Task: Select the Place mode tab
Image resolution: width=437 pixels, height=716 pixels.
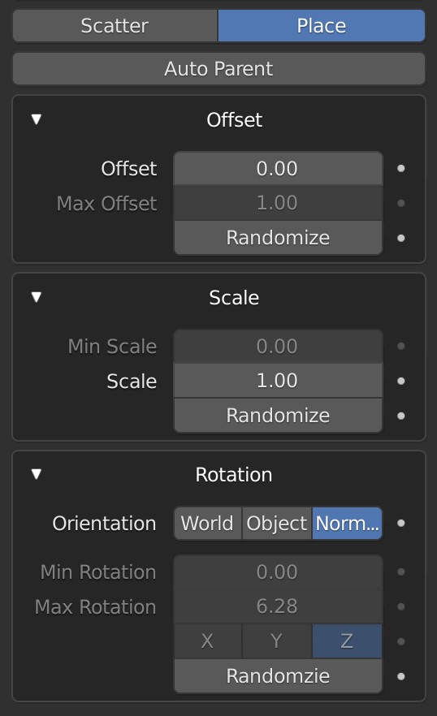Action: [322, 26]
